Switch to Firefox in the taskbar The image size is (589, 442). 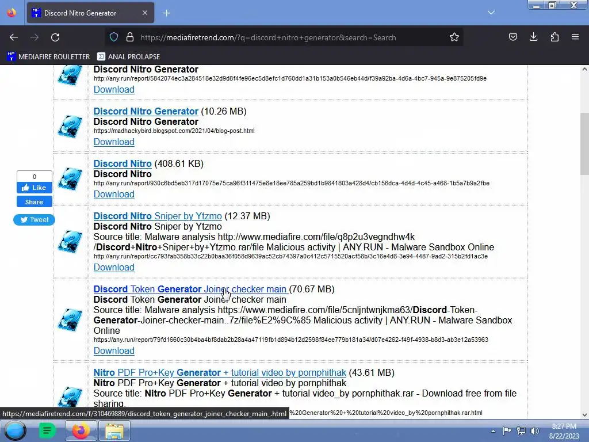[81, 430]
